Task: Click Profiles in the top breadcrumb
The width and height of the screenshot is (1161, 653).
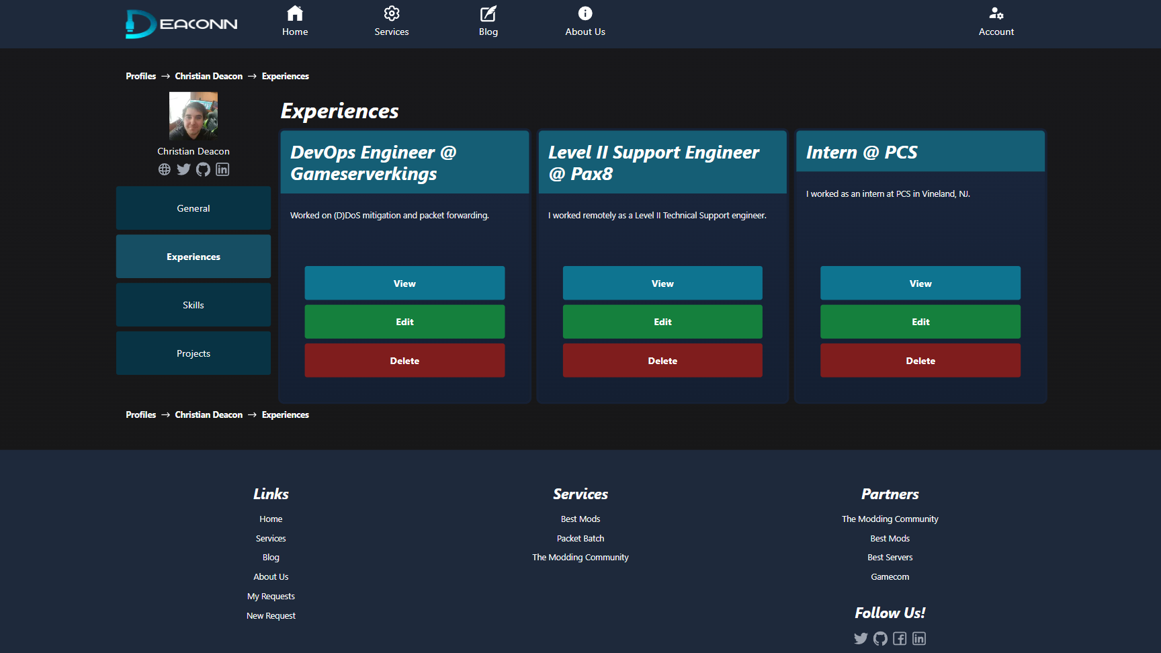Action: point(141,76)
